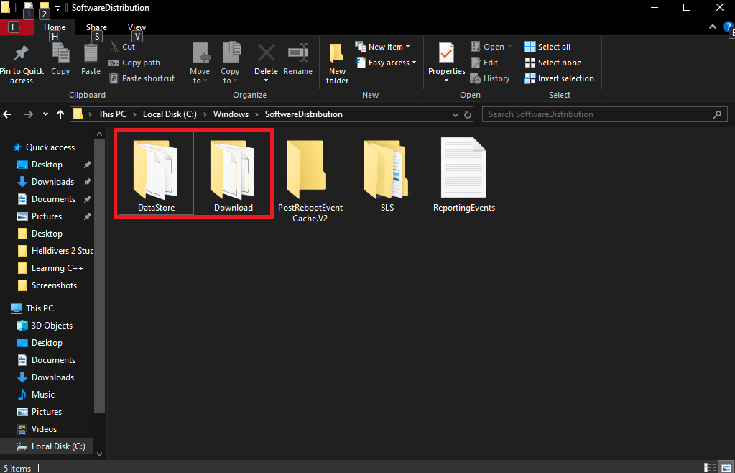Click the History icon
The height and width of the screenshot is (473, 735).
[x=491, y=78]
